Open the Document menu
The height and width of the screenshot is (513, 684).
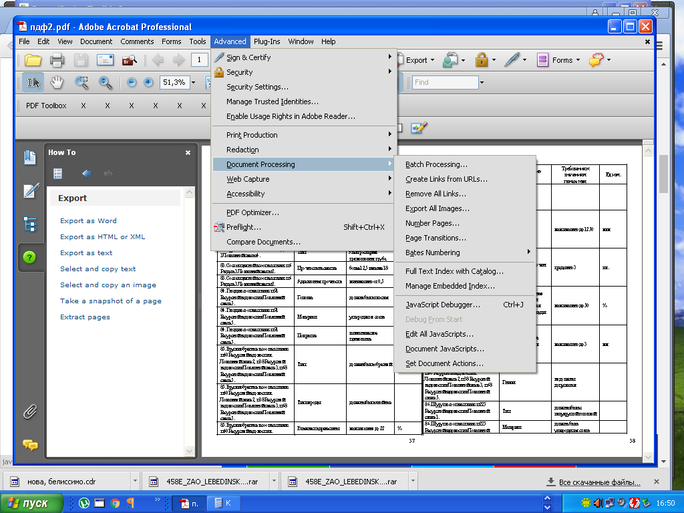click(96, 41)
